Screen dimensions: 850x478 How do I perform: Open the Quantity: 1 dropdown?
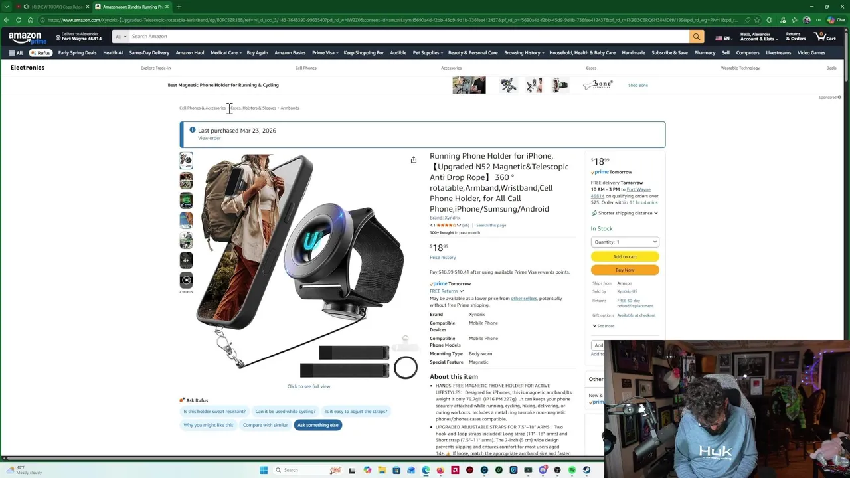pos(625,242)
